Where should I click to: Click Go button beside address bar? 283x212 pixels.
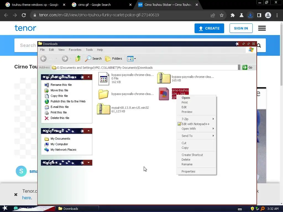point(247,67)
